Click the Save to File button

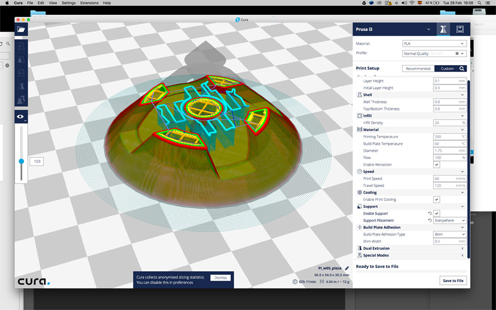(x=453, y=281)
